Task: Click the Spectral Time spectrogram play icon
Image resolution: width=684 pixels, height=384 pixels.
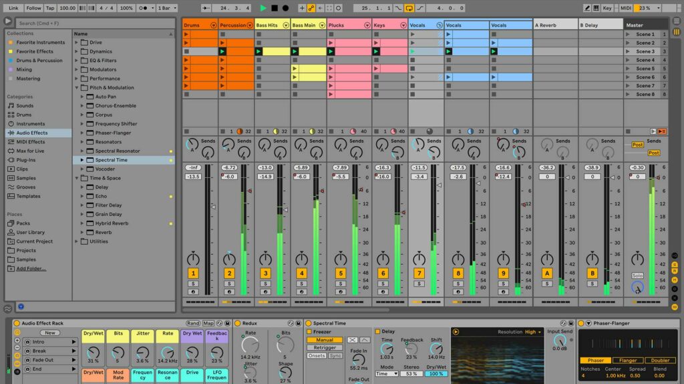Action: coord(456,332)
